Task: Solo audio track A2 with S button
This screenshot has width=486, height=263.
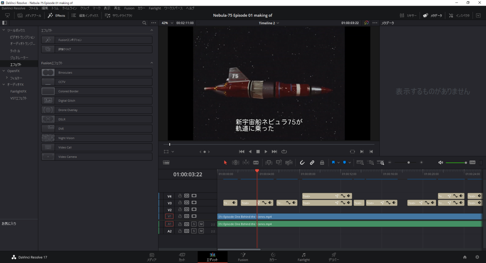Action: coord(194,231)
